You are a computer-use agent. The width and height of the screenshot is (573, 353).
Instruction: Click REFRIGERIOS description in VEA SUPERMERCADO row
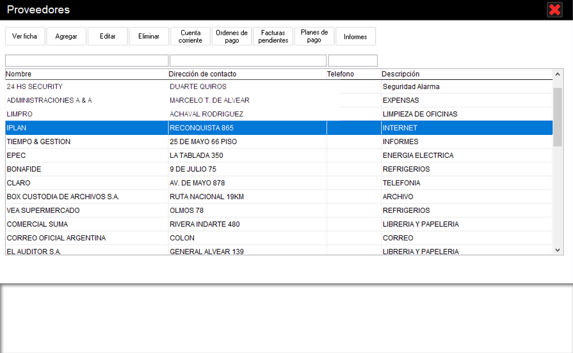(x=467, y=210)
